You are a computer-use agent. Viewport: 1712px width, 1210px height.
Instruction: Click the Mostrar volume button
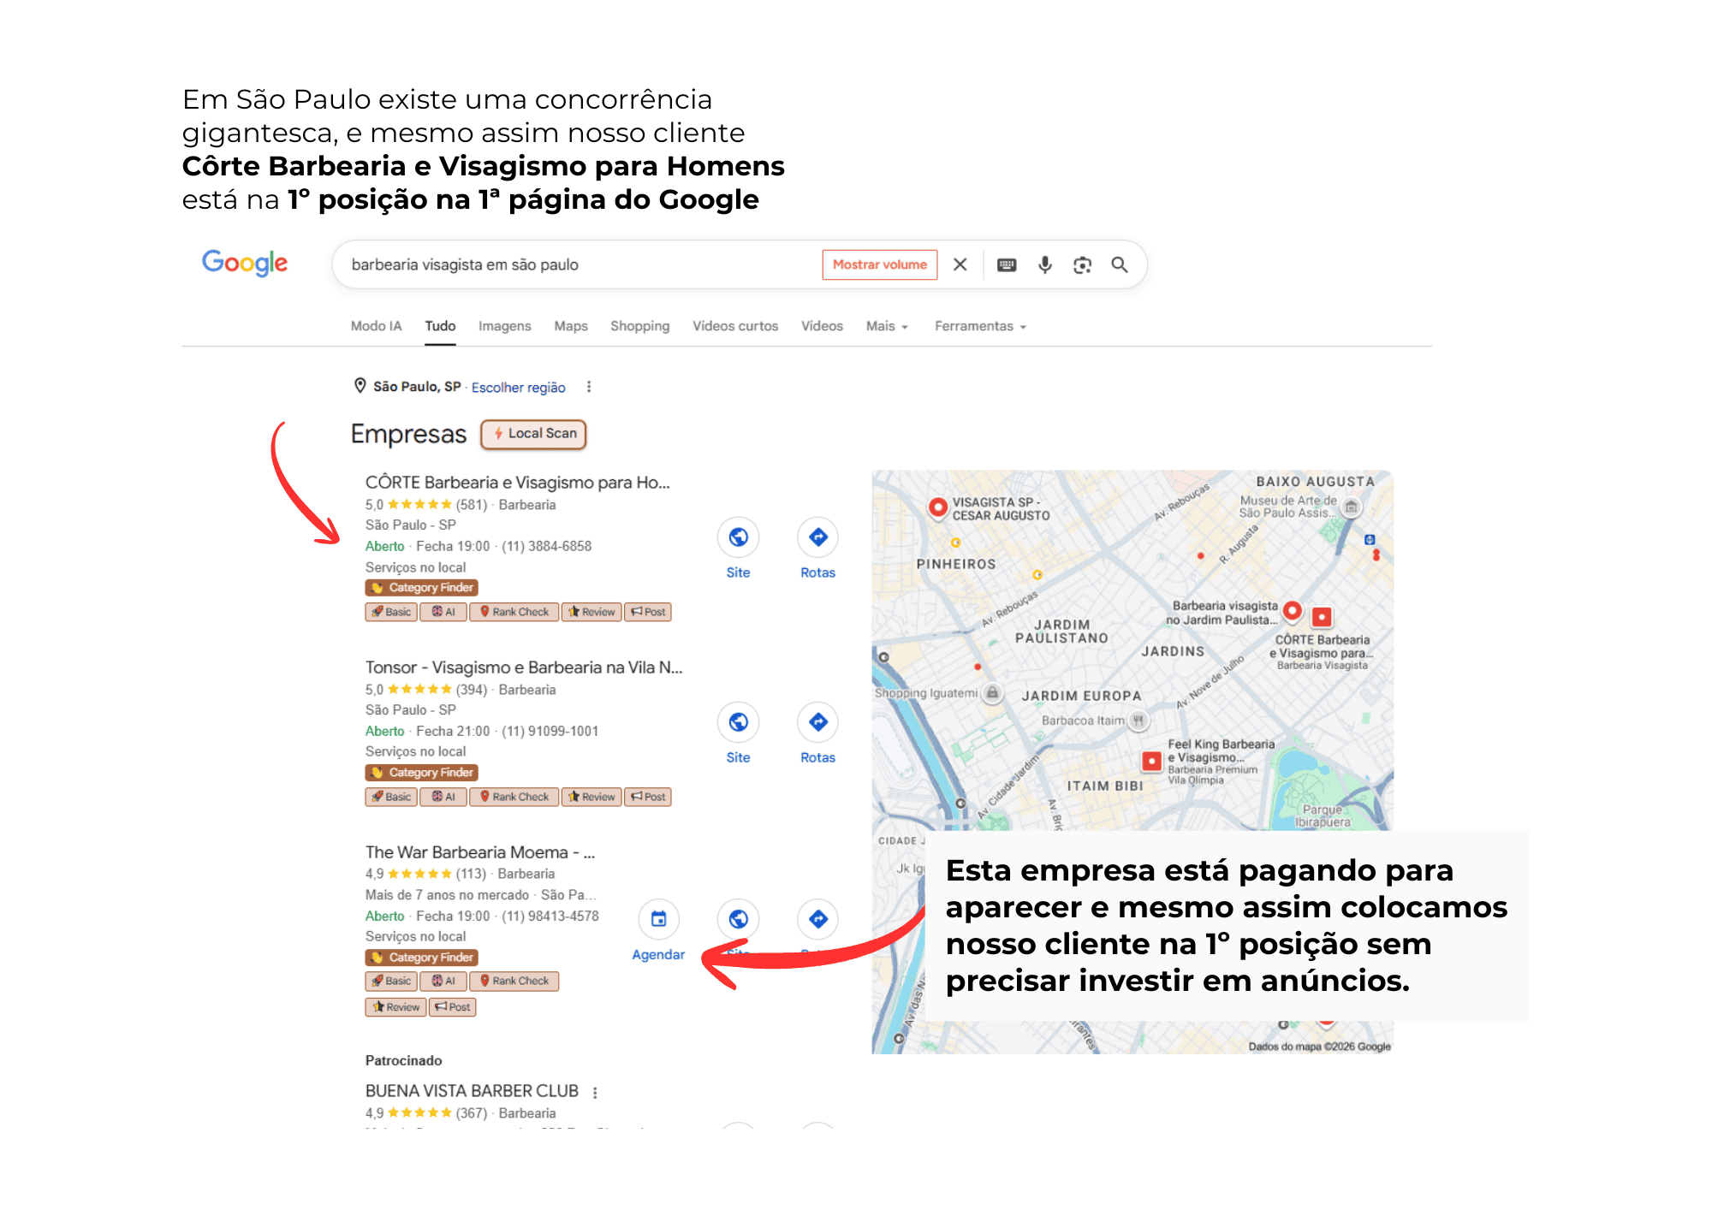(880, 264)
